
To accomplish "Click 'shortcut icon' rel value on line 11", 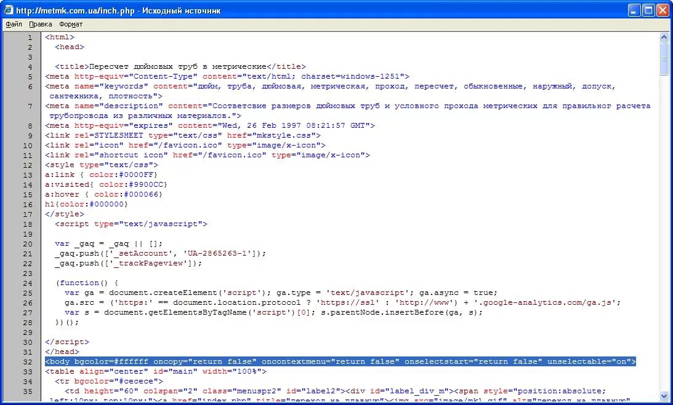I will [131, 155].
